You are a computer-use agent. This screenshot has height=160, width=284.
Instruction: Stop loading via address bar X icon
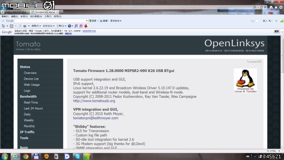[x=265, y=7]
